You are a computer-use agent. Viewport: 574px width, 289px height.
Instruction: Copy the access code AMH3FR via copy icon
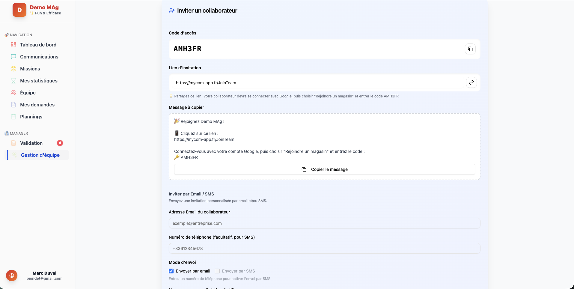(470, 49)
